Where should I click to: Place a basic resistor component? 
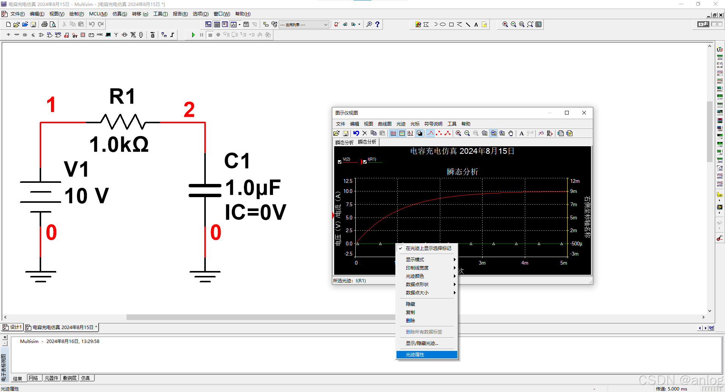17,35
